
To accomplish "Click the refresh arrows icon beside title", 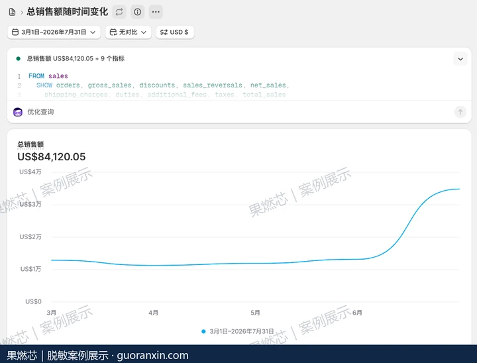I will tap(119, 12).
